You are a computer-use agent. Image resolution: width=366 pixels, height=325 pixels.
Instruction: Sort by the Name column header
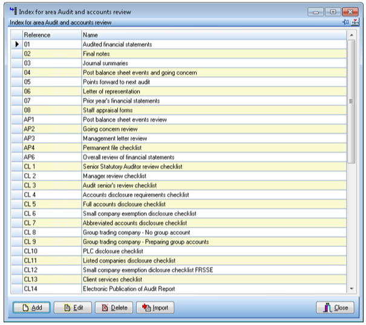tap(214, 35)
